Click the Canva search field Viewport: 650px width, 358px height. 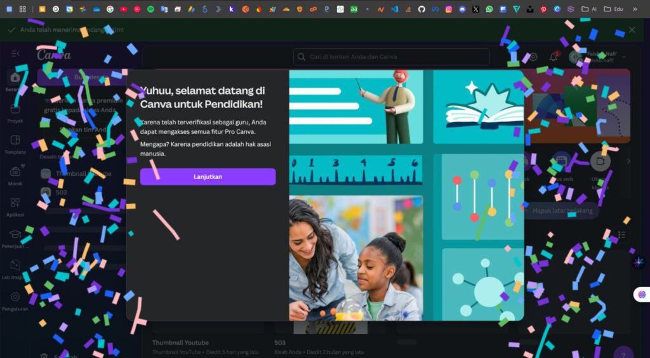point(391,56)
